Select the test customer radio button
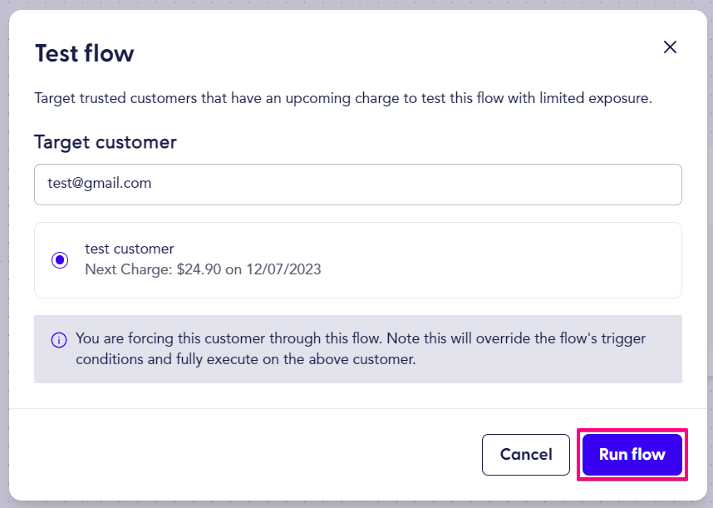This screenshot has width=713, height=508. pyautogui.click(x=60, y=259)
